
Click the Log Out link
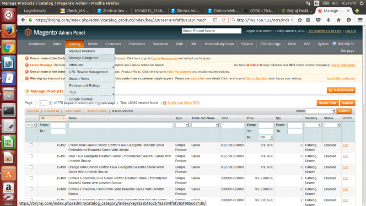[350, 31]
